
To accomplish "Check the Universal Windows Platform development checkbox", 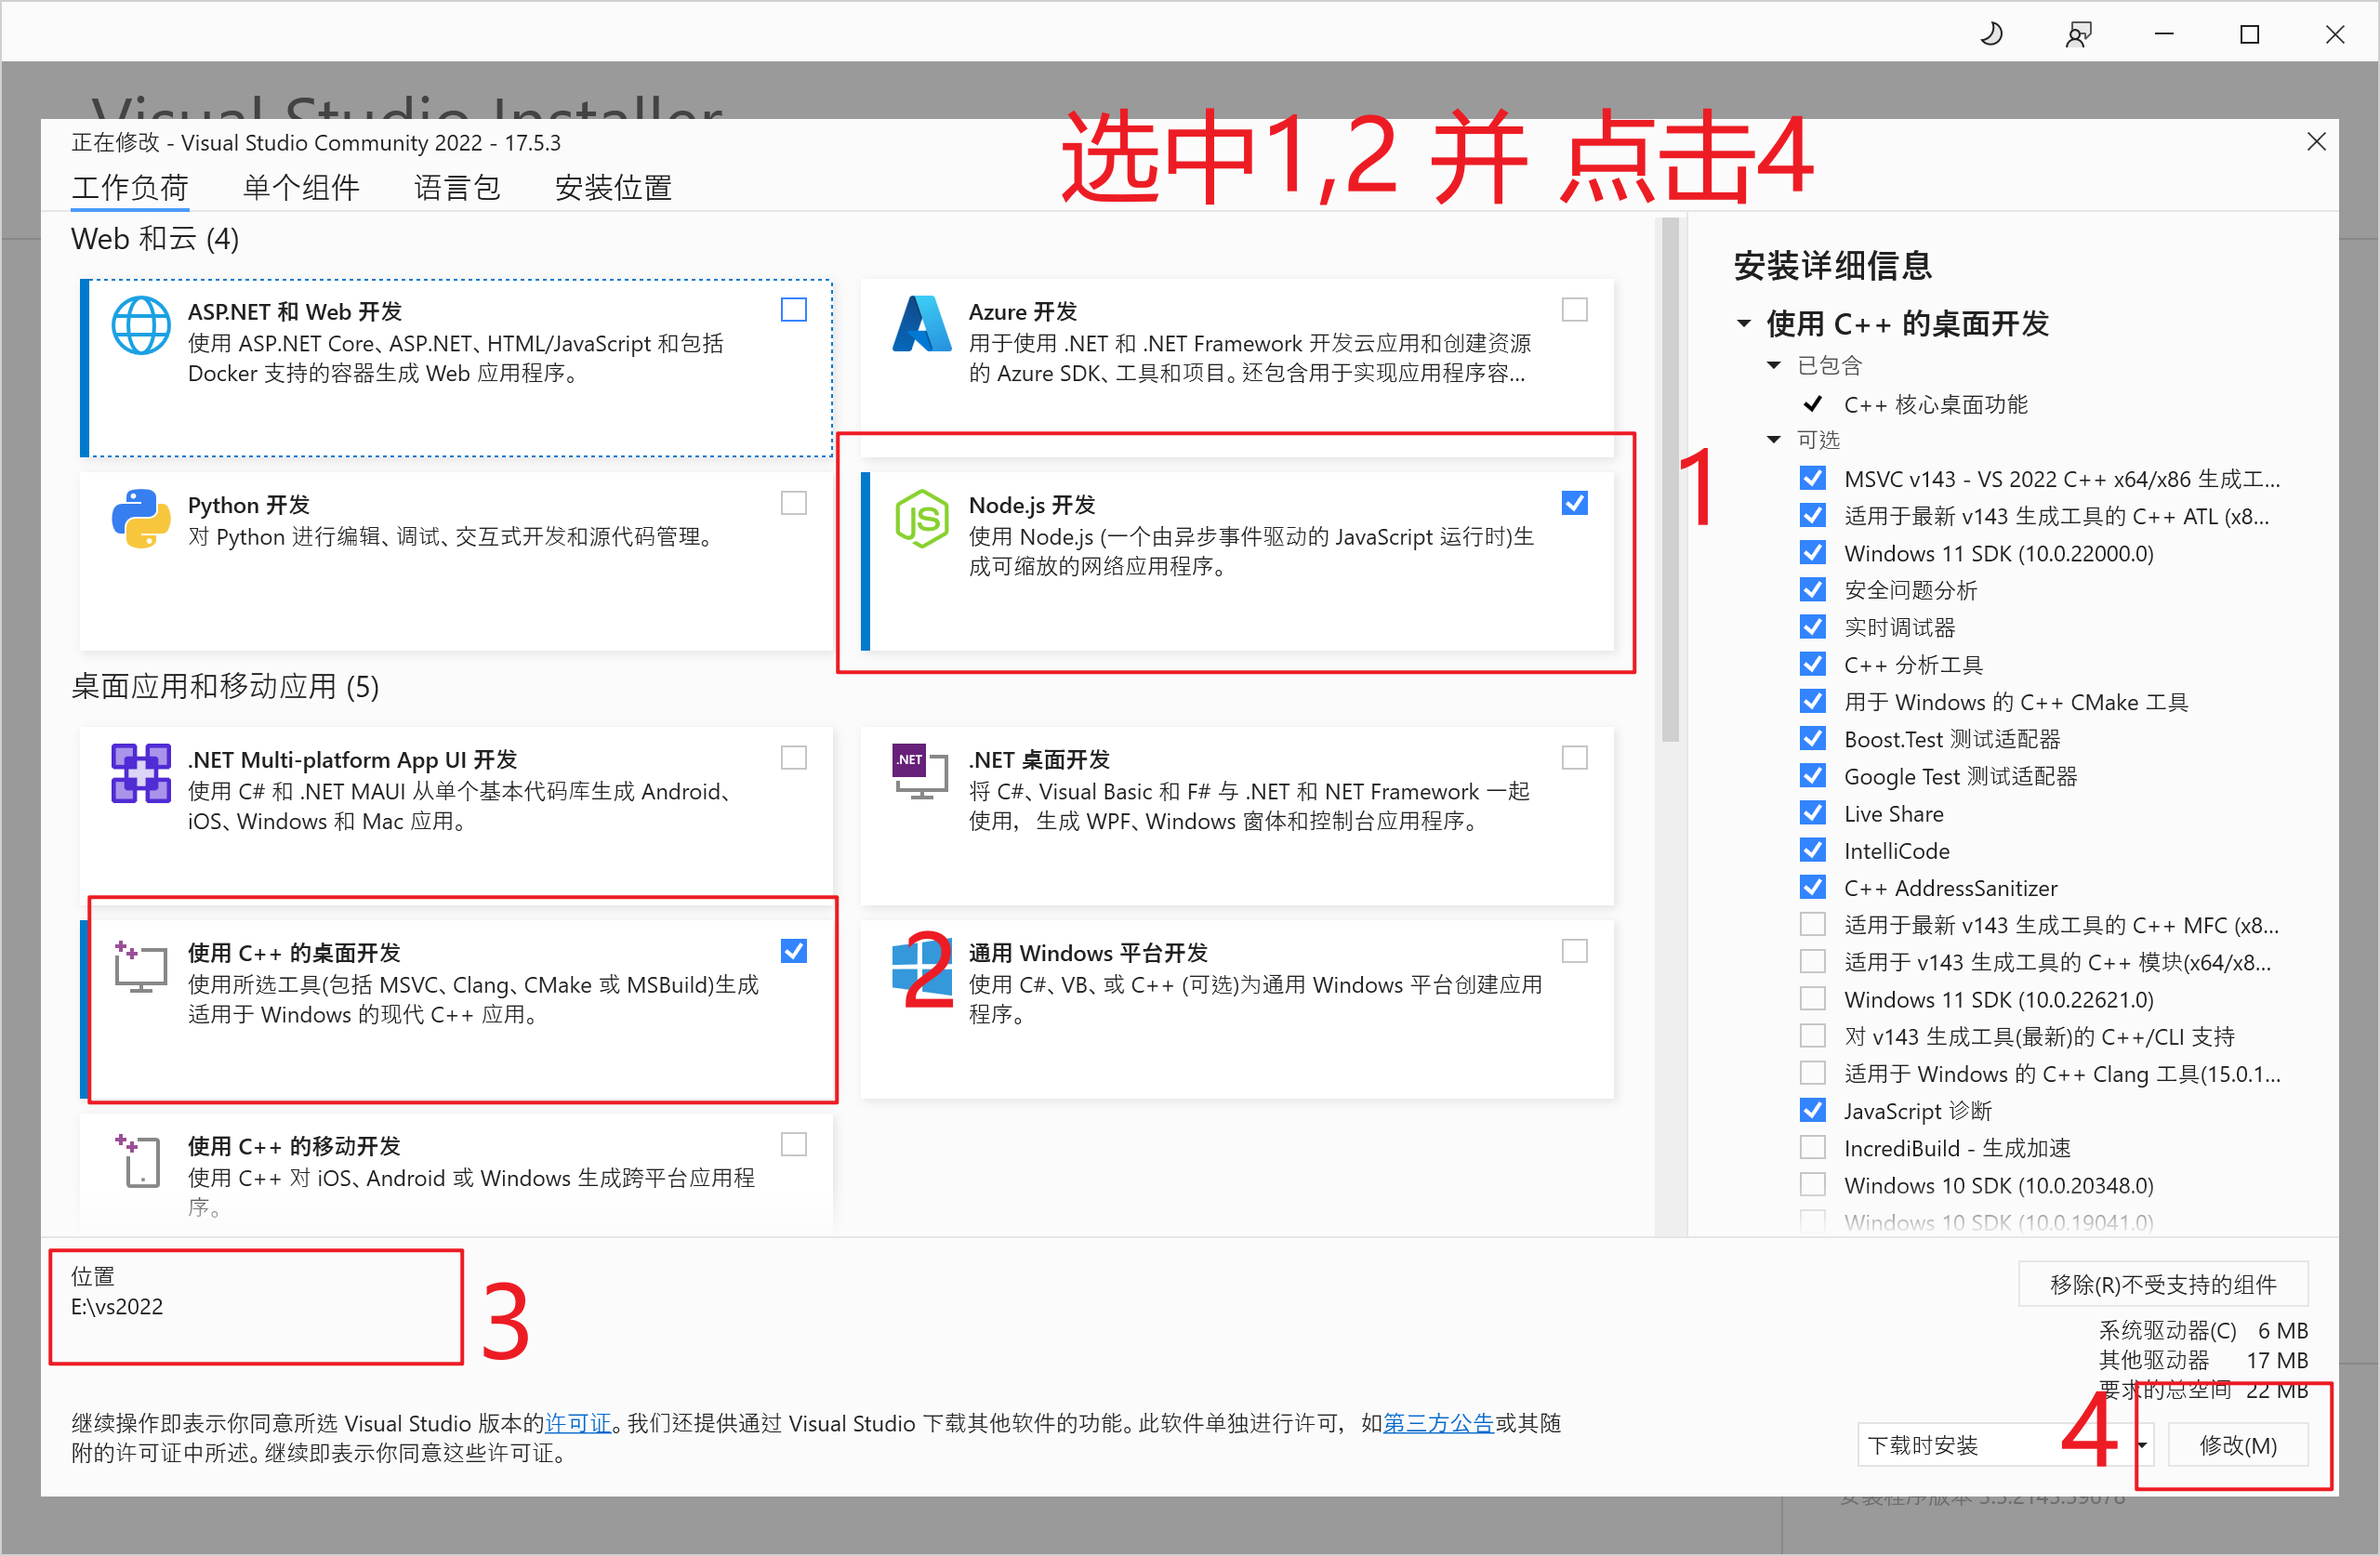I will (x=1575, y=951).
